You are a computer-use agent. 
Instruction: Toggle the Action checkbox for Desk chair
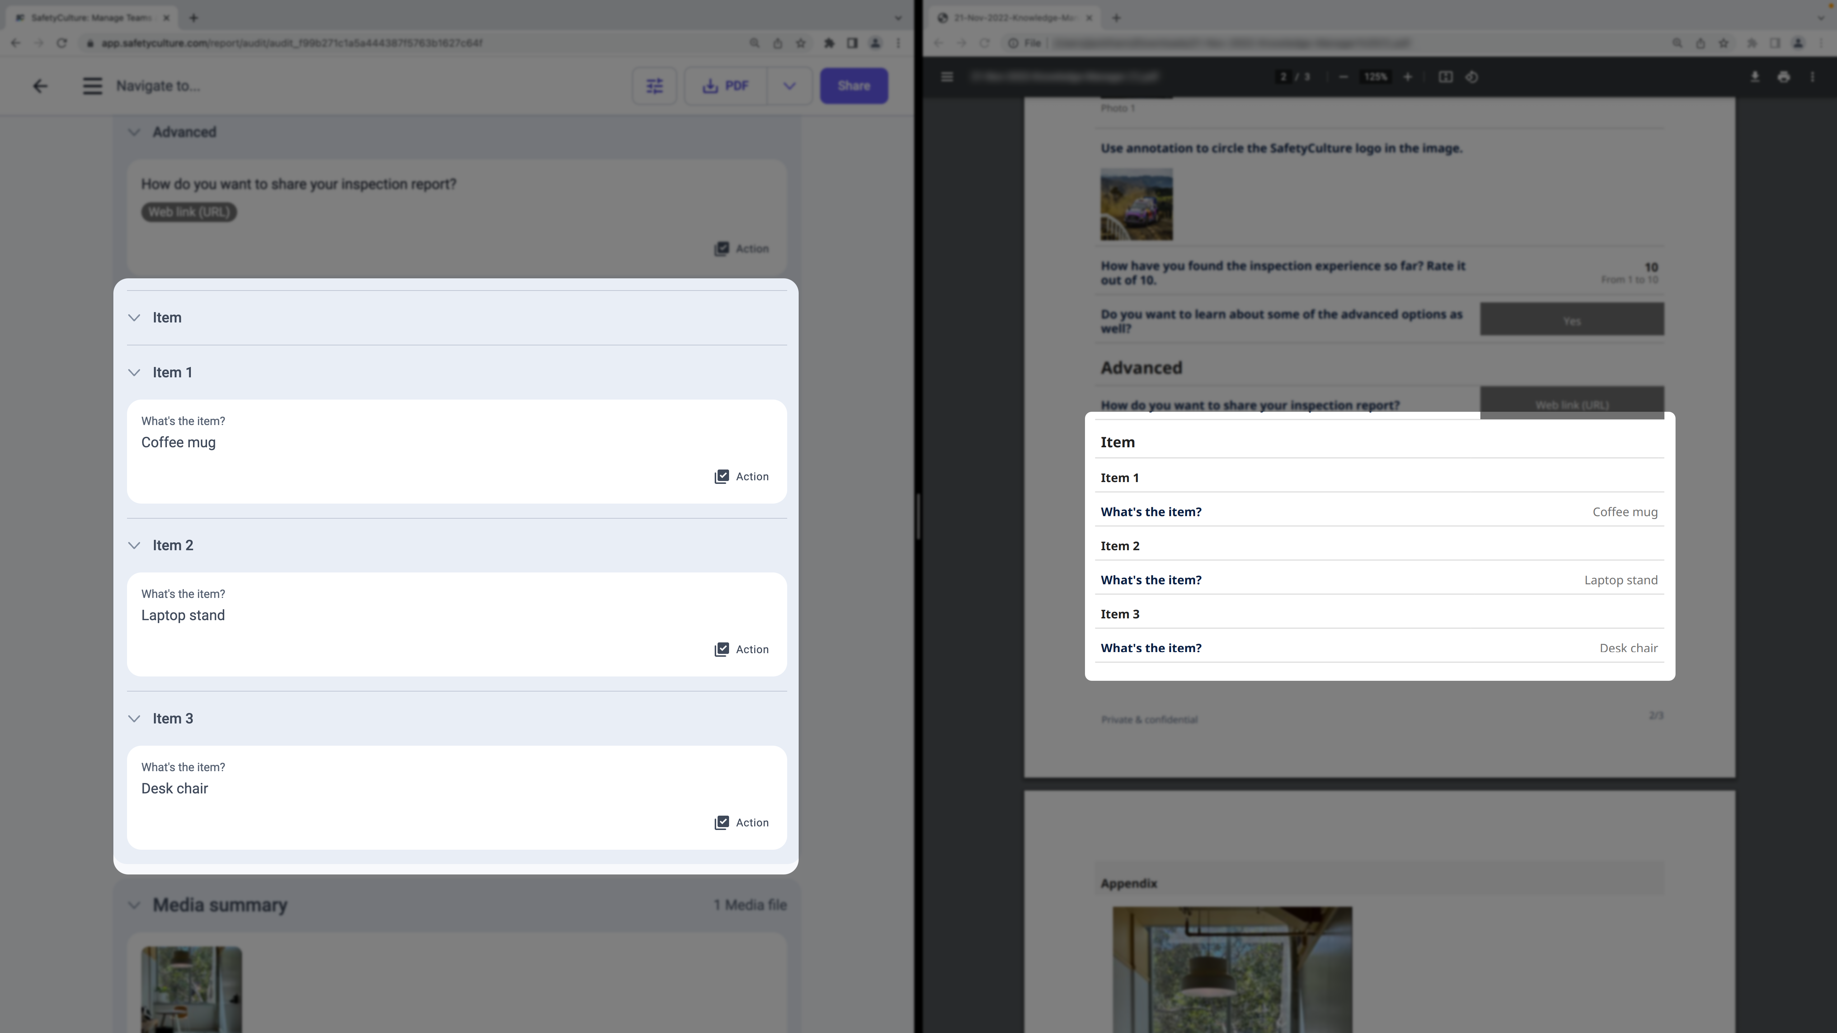722,822
